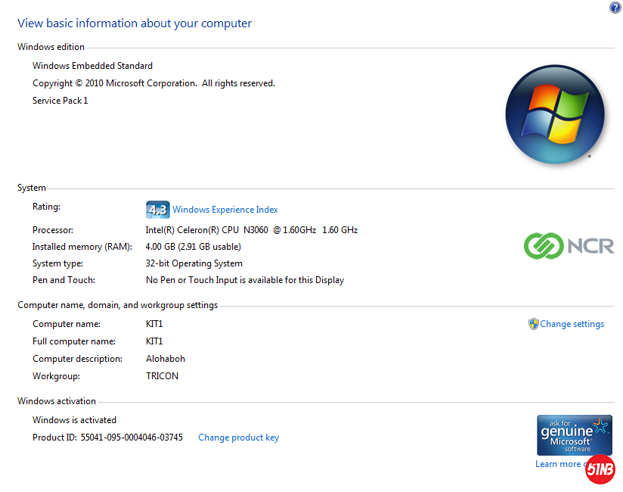Click the Genuine Microsoft software badge

pos(574,434)
